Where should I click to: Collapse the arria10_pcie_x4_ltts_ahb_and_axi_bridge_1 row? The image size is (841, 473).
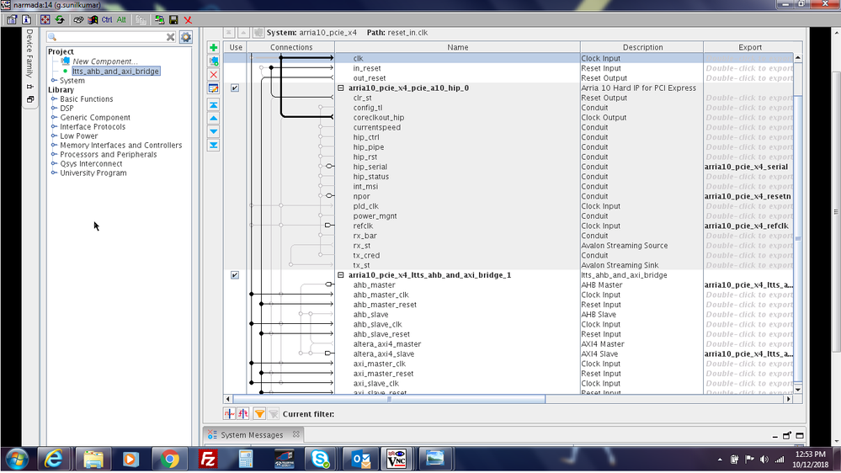tap(341, 275)
